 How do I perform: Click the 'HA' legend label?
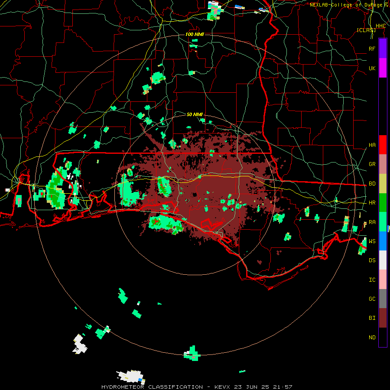[x=372, y=145]
